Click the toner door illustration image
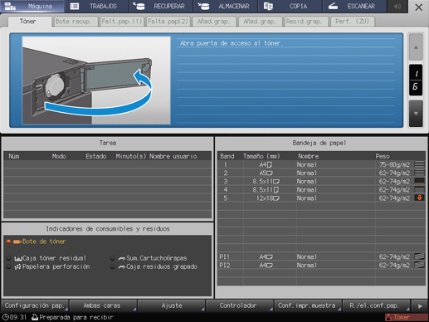This screenshot has width=429, height=322. tap(96, 80)
